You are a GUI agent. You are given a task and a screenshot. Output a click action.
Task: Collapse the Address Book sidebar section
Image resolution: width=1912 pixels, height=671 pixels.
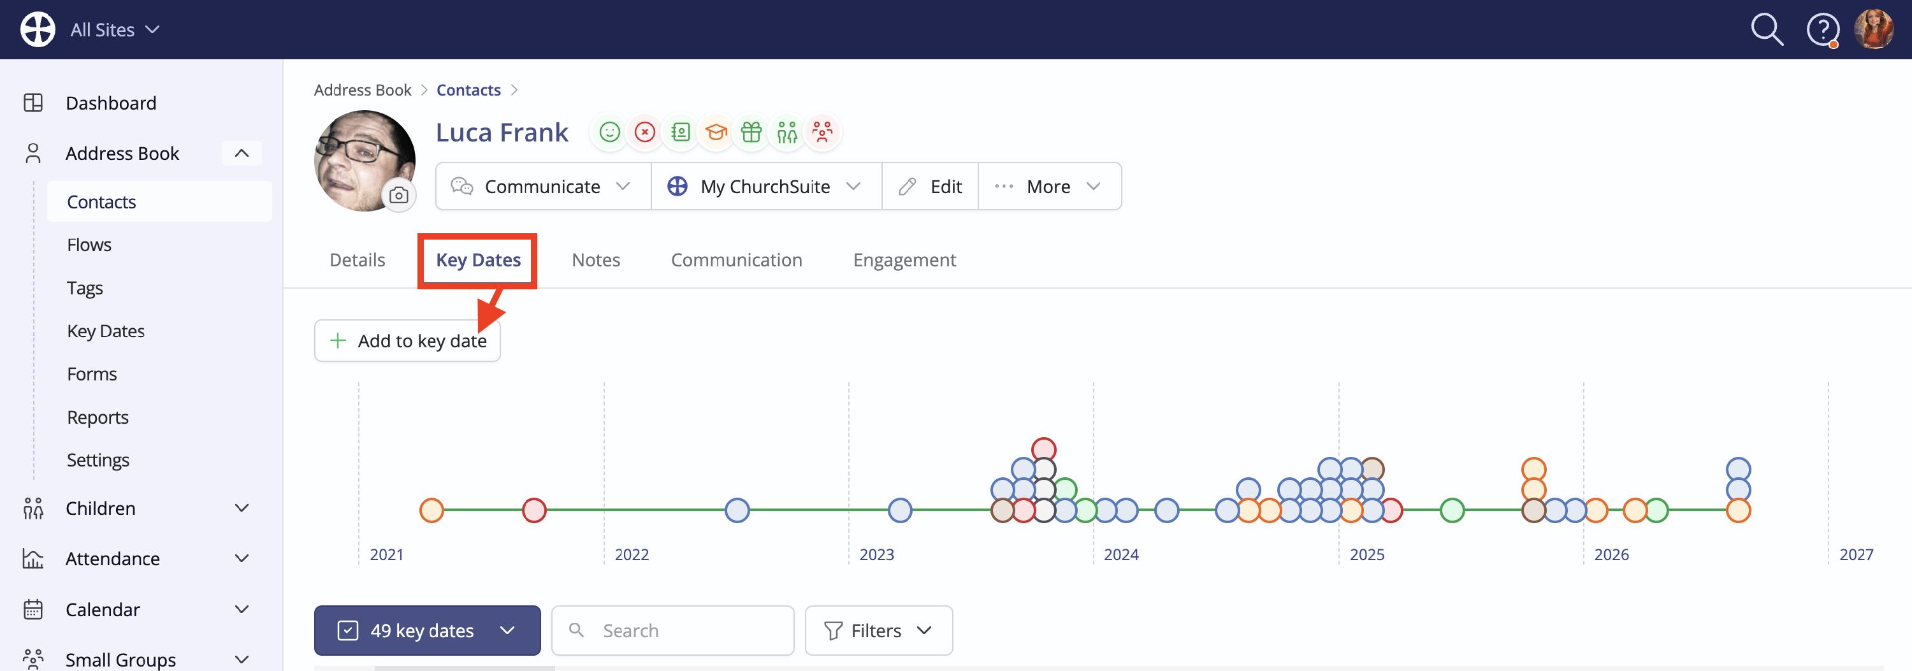[x=242, y=153]
